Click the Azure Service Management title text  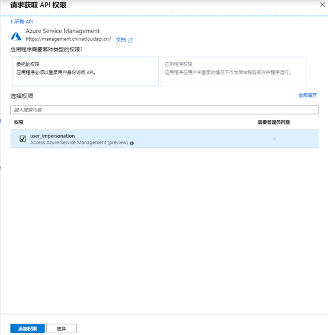tap(63, 31)
